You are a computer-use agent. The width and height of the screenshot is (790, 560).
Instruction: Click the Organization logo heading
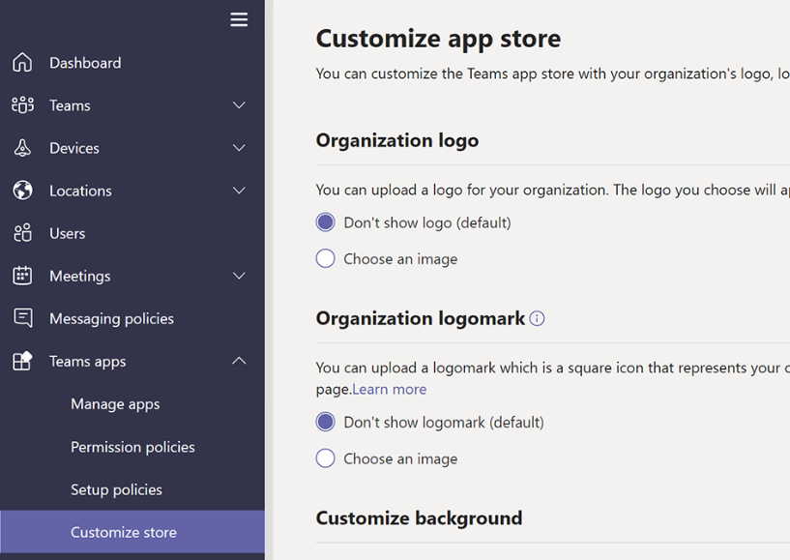tap(397, 140)
